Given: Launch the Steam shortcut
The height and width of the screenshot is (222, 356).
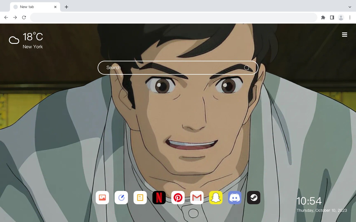Looking at the screenshot, I should click(254, 198).
